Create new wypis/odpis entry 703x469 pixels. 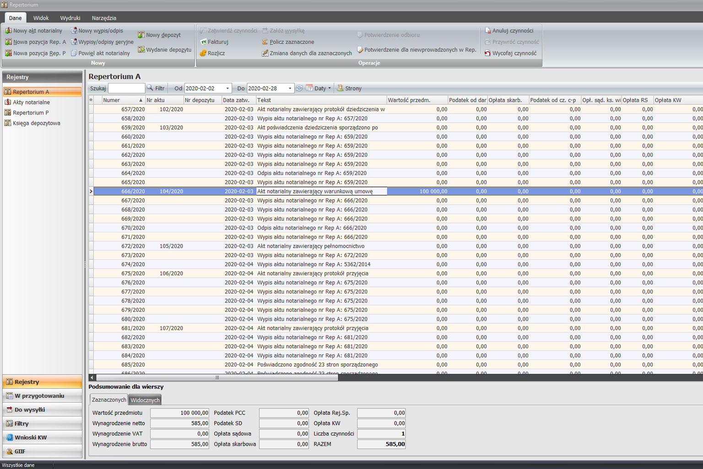coord(97,31)
